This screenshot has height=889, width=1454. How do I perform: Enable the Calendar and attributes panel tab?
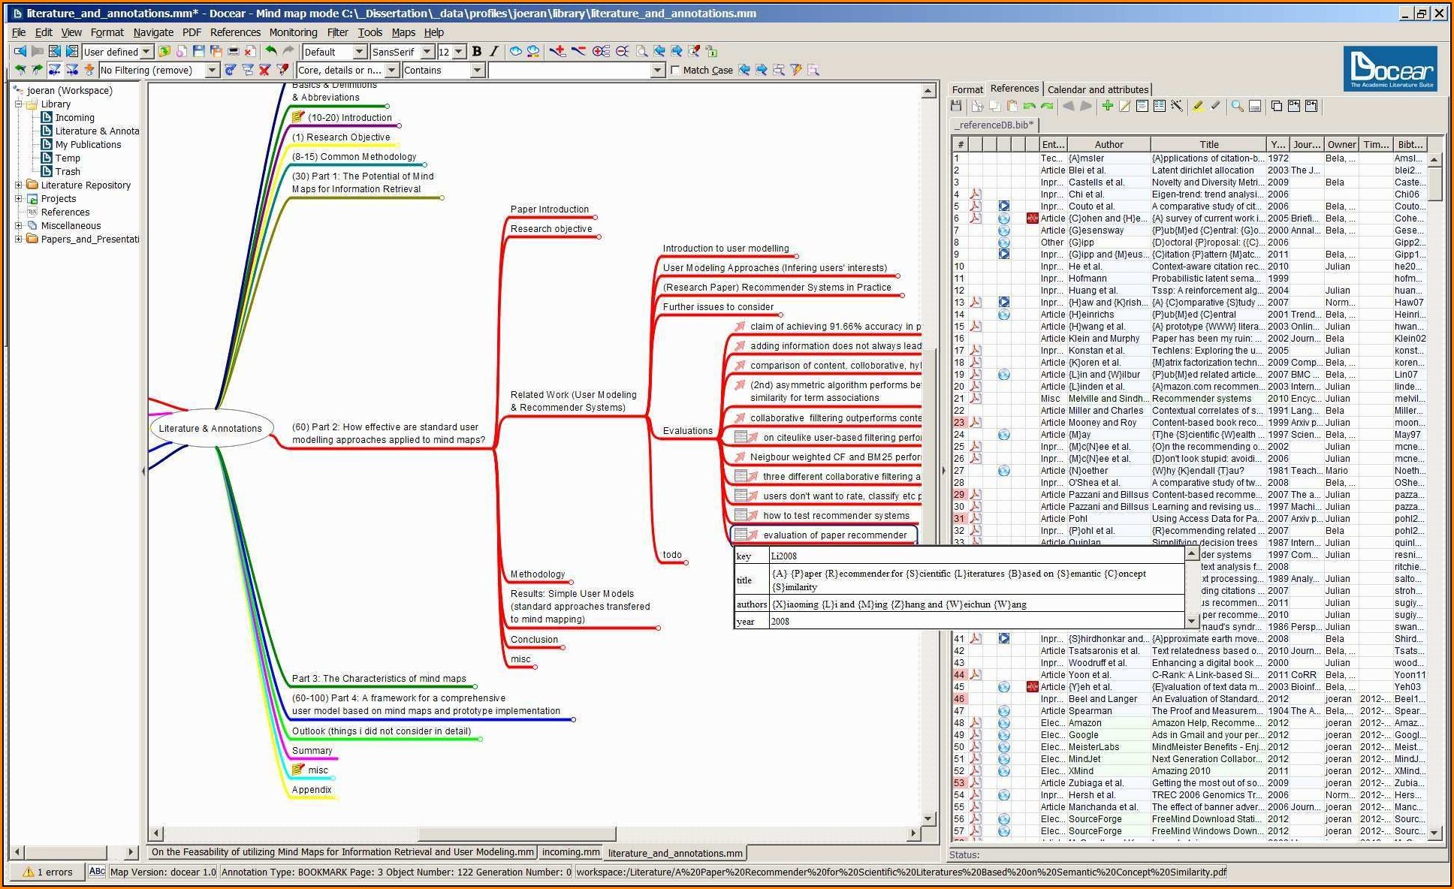[1098, 90]
